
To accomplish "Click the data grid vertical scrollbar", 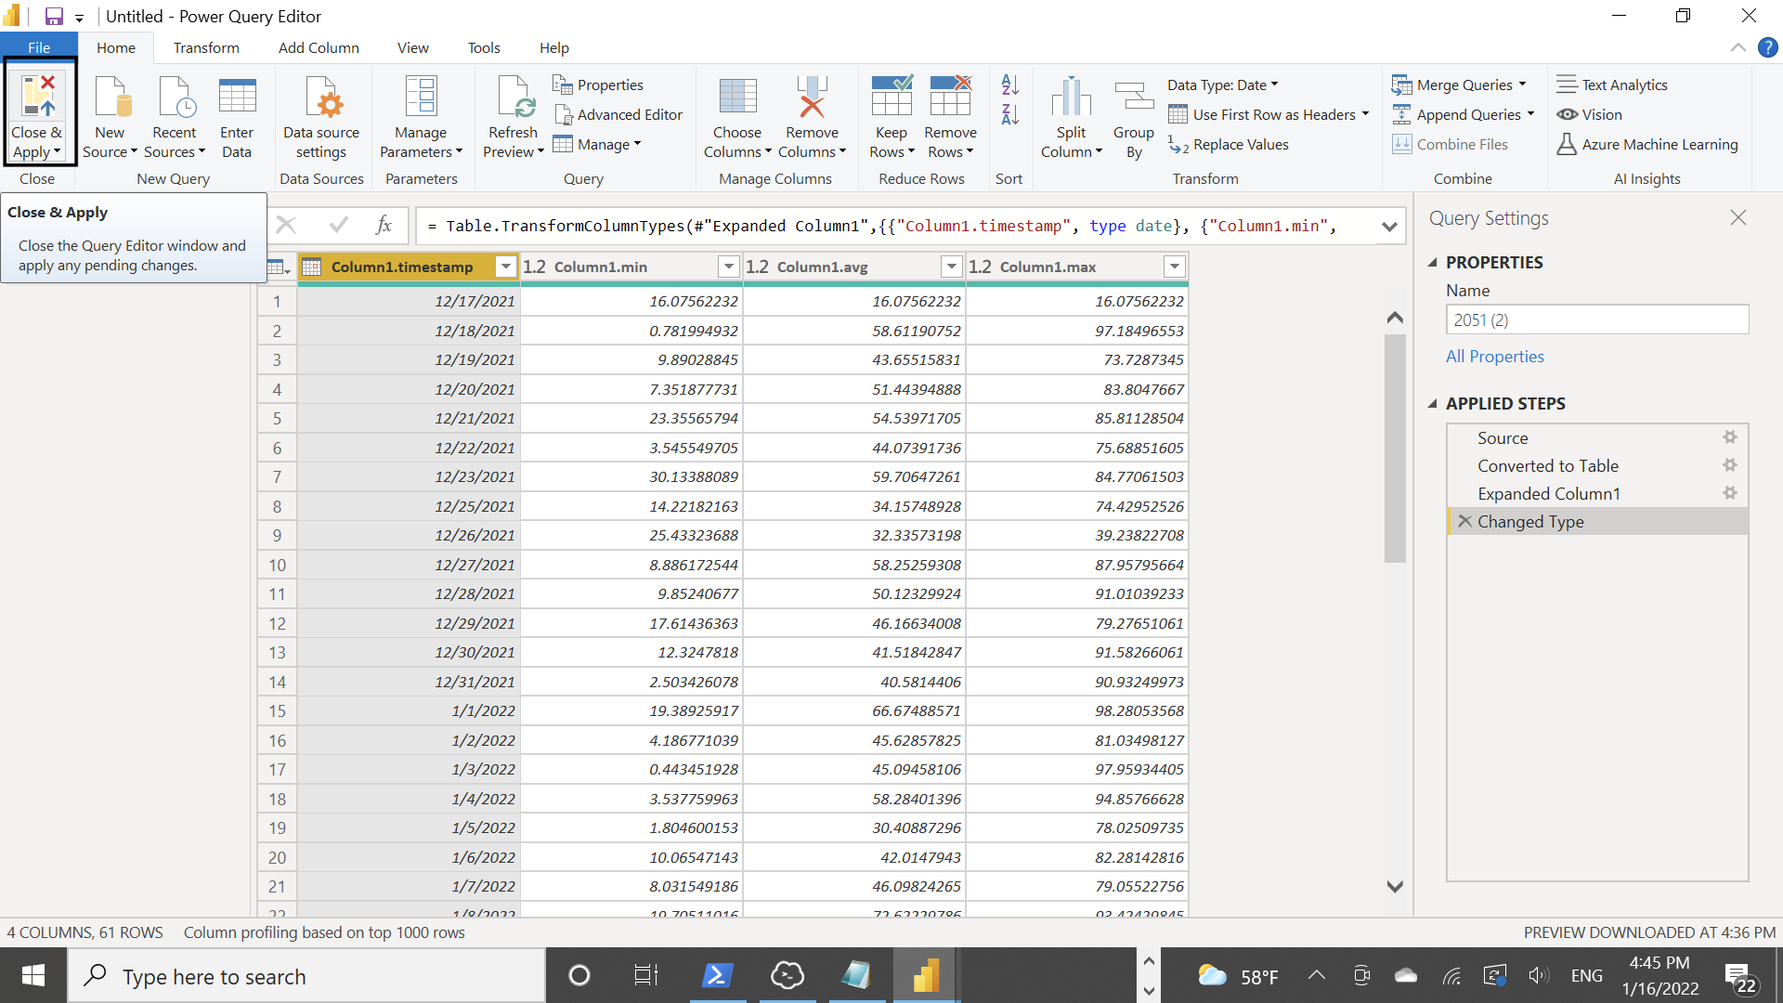I will 1395,448.
